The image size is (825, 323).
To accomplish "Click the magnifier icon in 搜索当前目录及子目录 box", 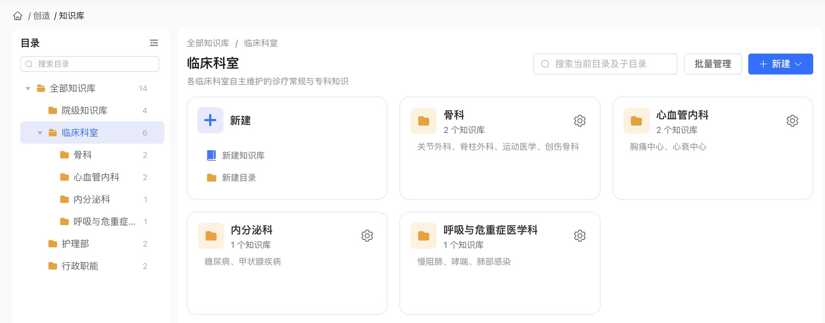I will 545,64.
